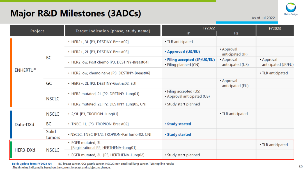Click 'Study started' in the TROPION-PanTumor02 row

179,134
